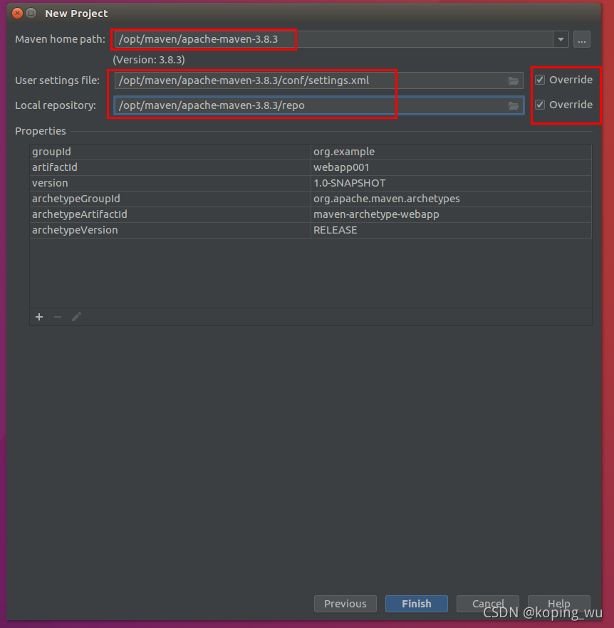Viewport: 614px width, 628px height.
Task: Click the org.example value cell
Action: tap(452, 152)
